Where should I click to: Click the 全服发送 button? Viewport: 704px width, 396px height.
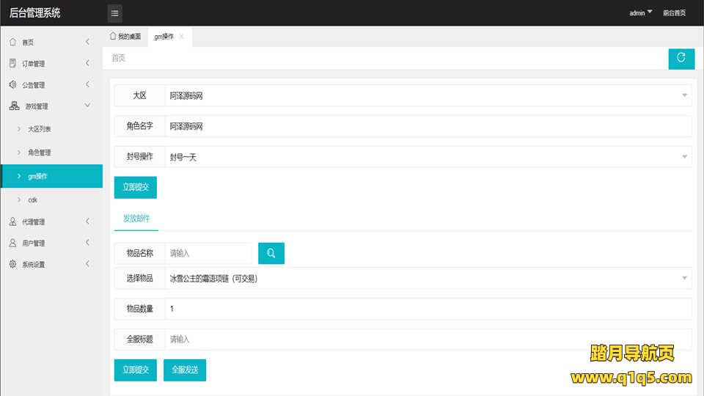coord(185,370)
